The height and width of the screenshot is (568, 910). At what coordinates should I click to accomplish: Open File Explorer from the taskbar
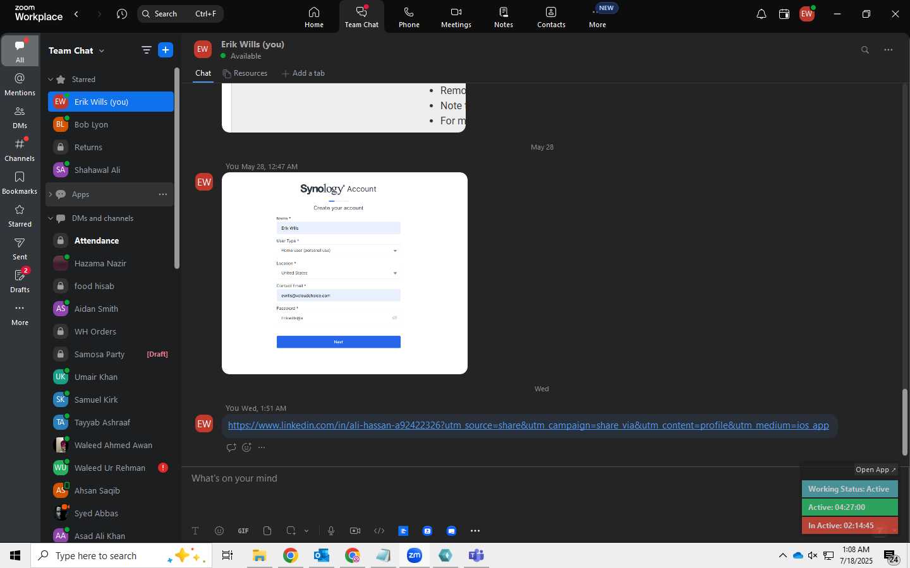coord(260,555)
